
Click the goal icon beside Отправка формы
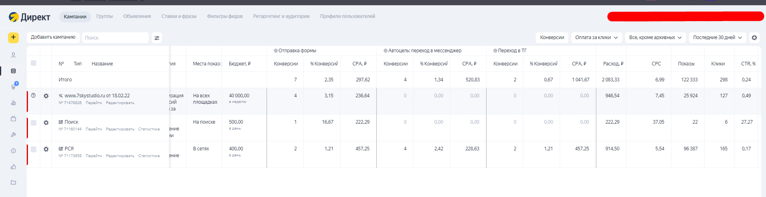point(276,51)
